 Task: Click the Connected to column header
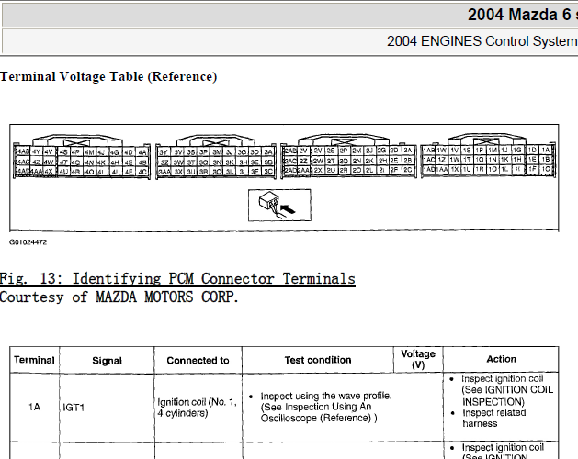[x=198, y=360]
